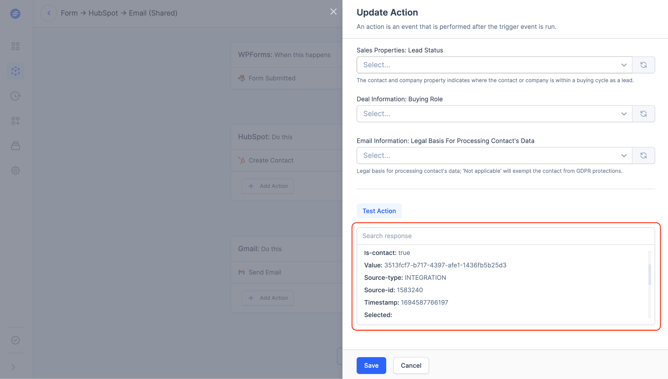Screen dimensions: 668x379
Task: Refresh the Buying Role options
Action: (x=644, y=114)
